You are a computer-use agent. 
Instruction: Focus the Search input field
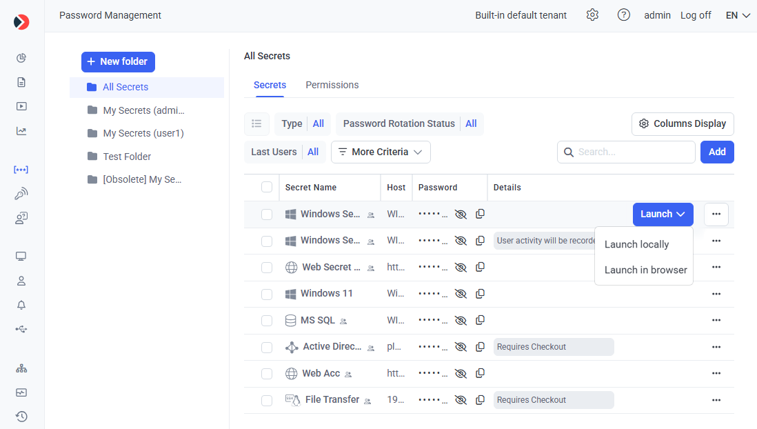[626, 152]
